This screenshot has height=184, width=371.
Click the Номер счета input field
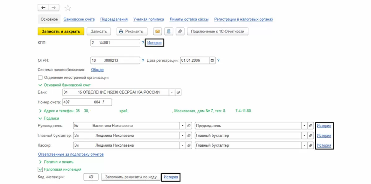(x=87, y=102)
